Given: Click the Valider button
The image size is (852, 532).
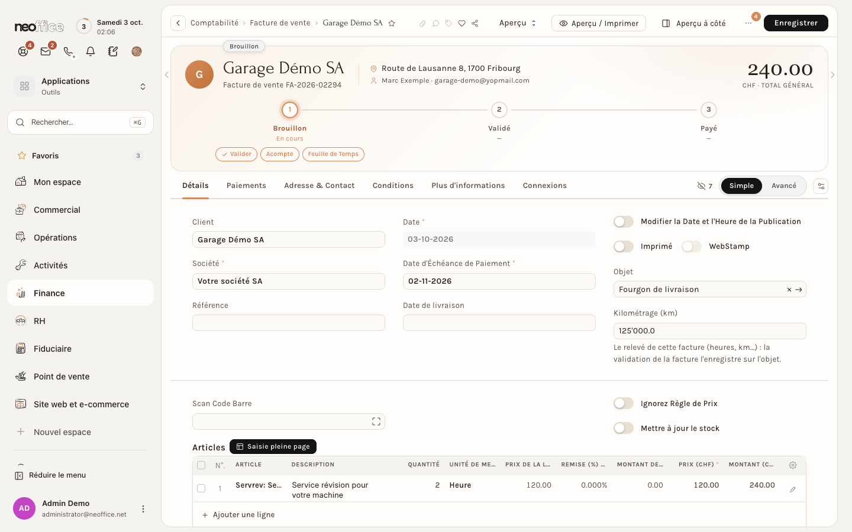Looking at the screenshot, I should click(x=236, y=154).
